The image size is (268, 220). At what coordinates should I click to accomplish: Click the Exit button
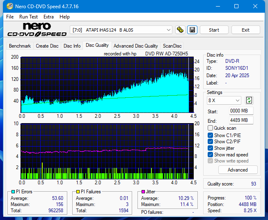tap(245, 30)
